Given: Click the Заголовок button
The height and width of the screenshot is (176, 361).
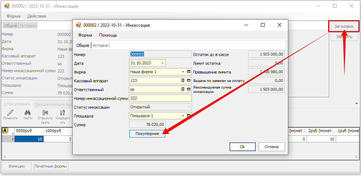Looking at the screenshot, I should (344, 26).
